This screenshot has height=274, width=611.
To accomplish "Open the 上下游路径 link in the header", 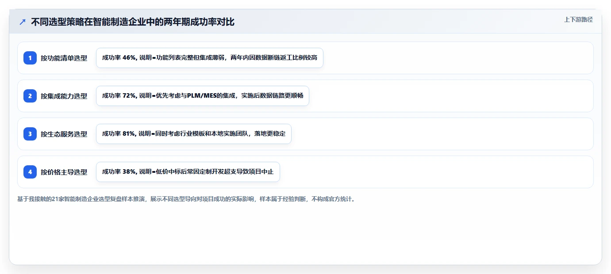I will 578,19.
